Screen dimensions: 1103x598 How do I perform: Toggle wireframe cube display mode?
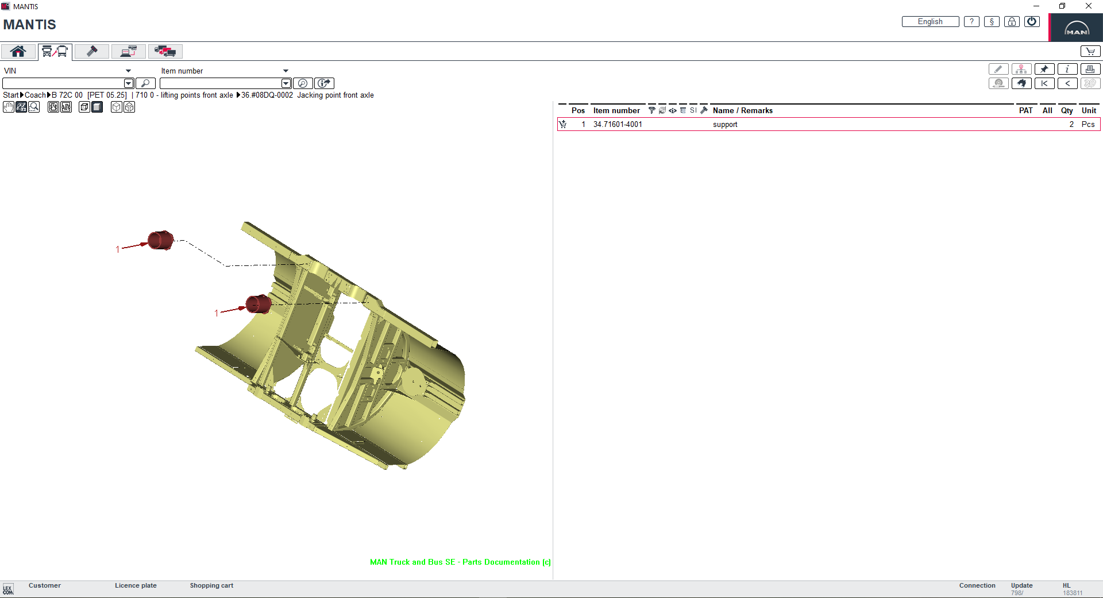click(117, 107)
